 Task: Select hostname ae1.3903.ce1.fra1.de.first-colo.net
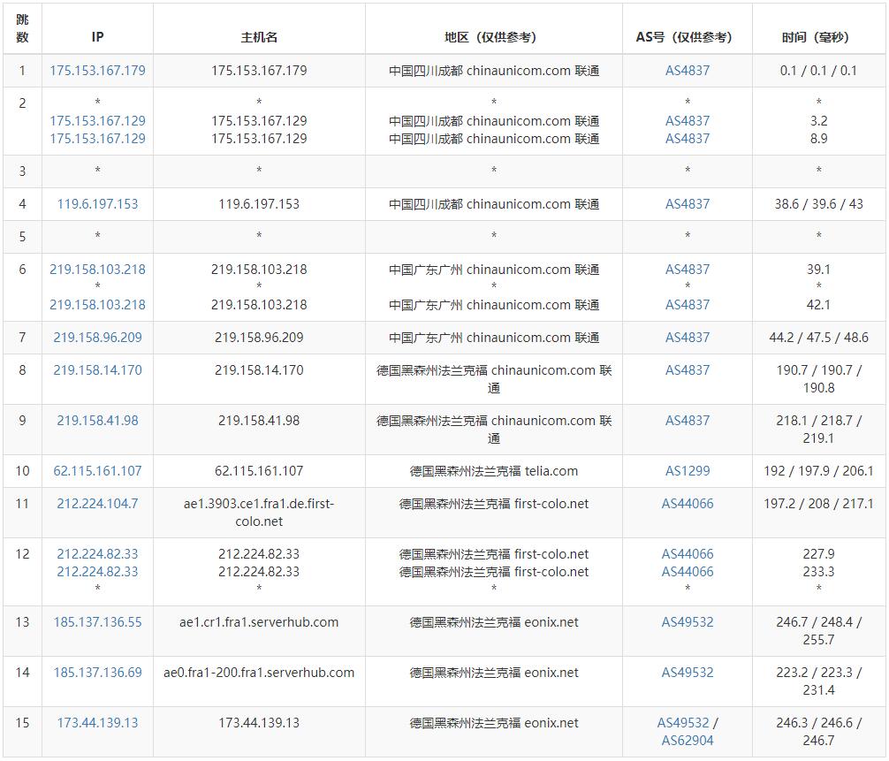(x=259, y=512)
